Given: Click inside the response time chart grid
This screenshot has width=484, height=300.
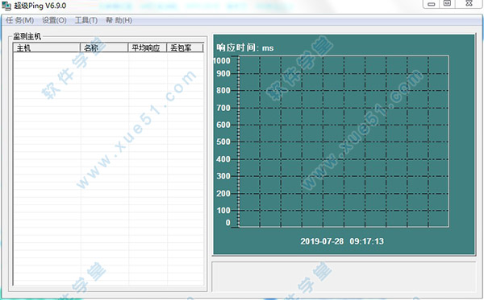Looking at the screenshot, I should pos(344,142).
